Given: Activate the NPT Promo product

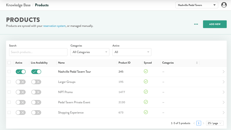Looking at the screenshot, I should coord(21,92).
